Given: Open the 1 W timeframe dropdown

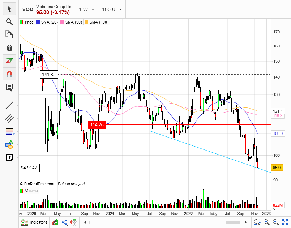Looking at the screenshot, I should coord(86,9).
